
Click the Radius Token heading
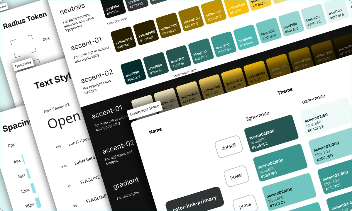[x=25, y=20]
